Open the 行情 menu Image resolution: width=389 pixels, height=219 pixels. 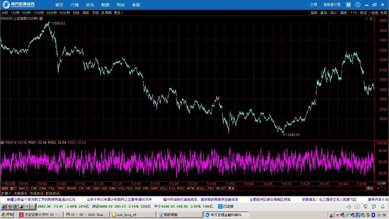click(x=75, y=5)
